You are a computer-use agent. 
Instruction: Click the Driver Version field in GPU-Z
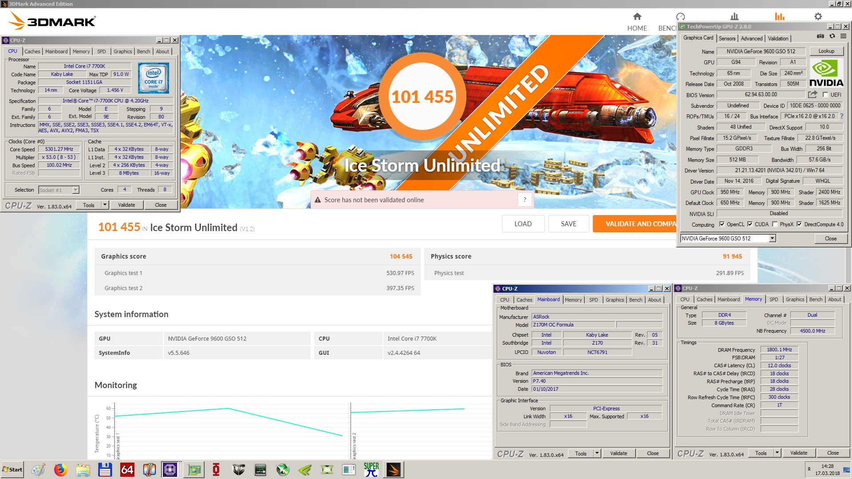pyautogui.click(x=779, y=170)
